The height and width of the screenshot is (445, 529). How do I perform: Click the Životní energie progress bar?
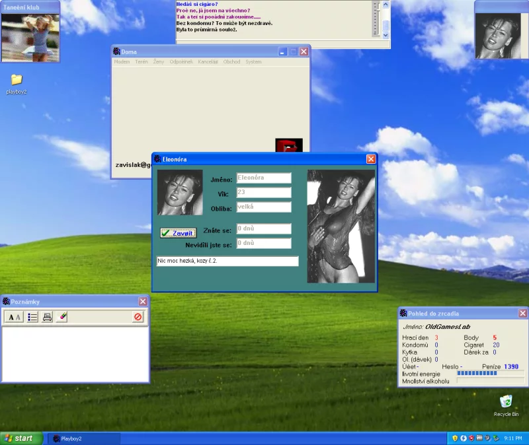coord(491,373)
